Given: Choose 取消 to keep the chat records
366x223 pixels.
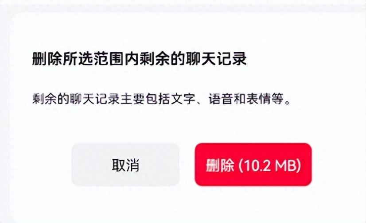Looking at the screenshot, I should [125, 165].
